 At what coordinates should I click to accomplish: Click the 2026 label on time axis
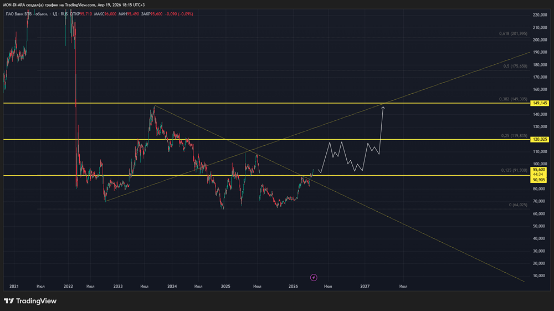coord(293,286)
